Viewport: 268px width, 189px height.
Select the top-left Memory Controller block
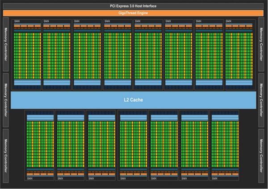coord(6,45)
